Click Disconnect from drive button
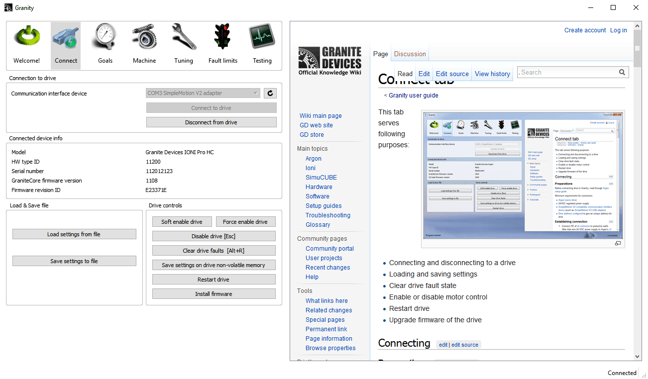648x379 pixels. click(x=211, y=122)
